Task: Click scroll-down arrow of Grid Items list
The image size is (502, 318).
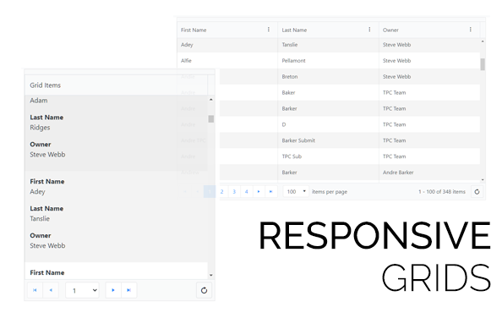Action: 211,275
